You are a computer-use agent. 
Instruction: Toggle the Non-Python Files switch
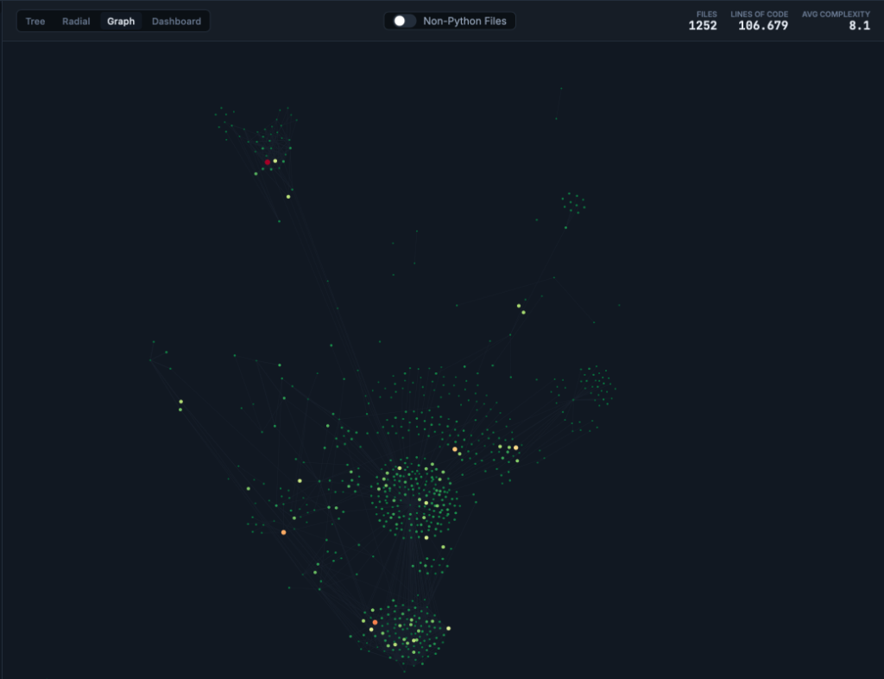pyautogui.click(x=404, y=21)
